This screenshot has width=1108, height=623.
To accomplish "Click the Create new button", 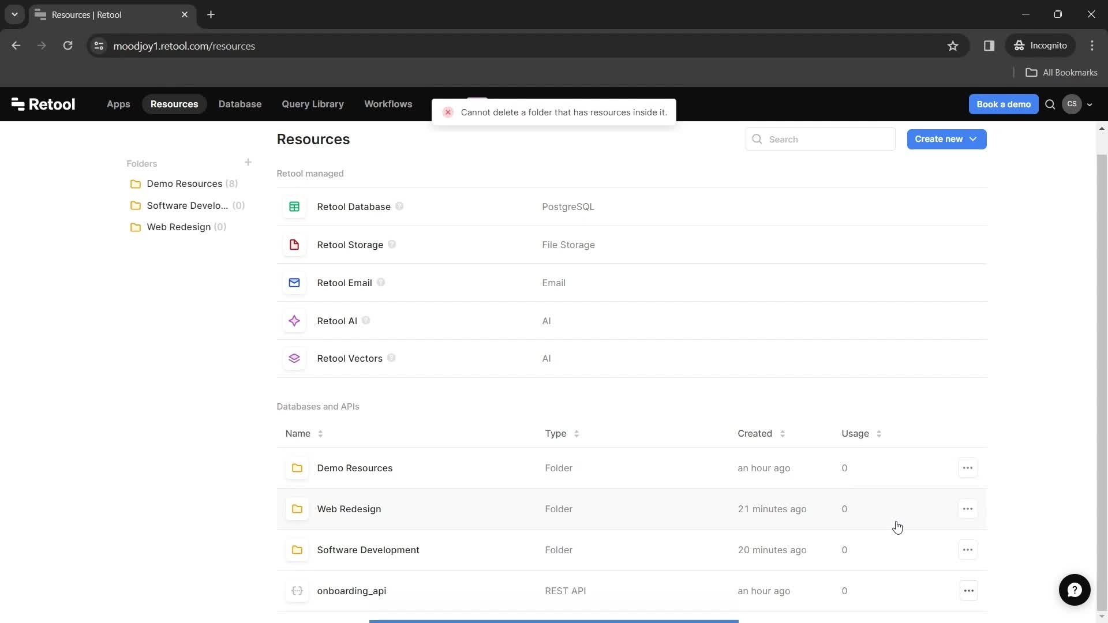I will tap(946, 139).
